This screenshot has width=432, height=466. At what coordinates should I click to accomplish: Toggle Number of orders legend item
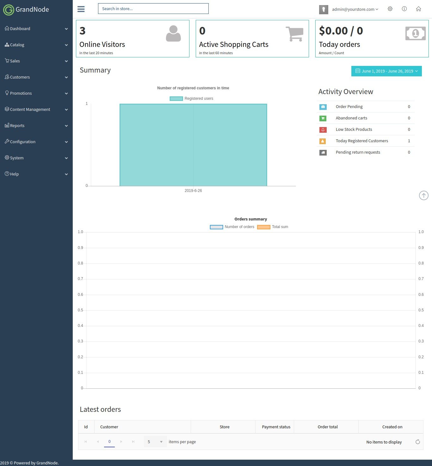click(x=232, y=227)
